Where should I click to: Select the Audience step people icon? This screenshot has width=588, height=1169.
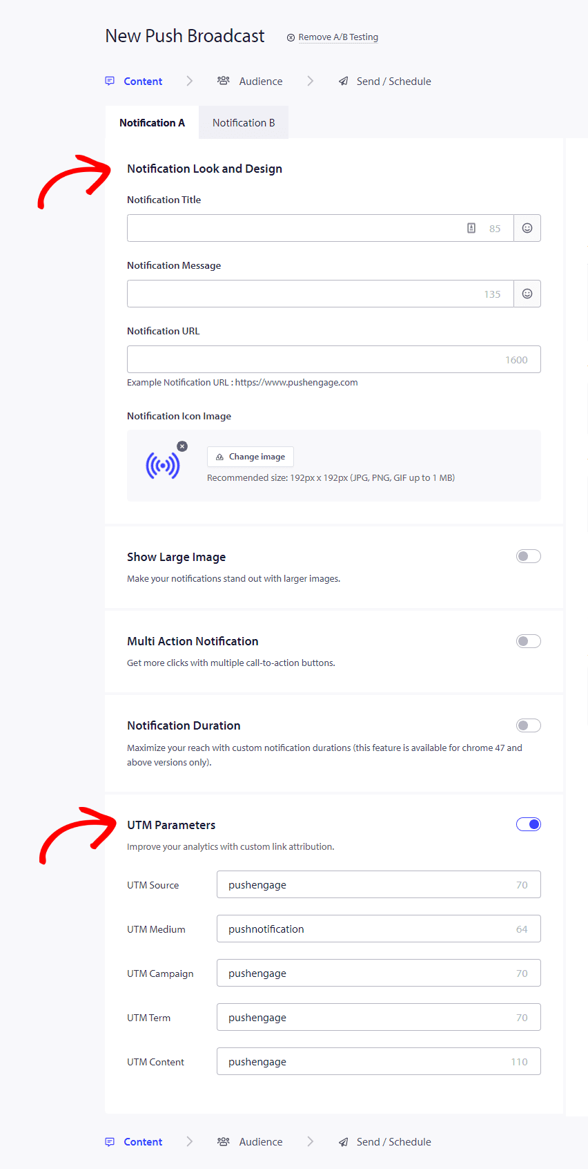tap(223, 80)
